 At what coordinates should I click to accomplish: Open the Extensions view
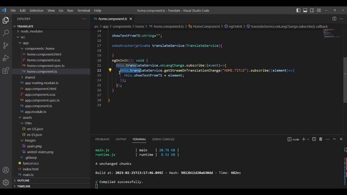click(x=6, y=70)
